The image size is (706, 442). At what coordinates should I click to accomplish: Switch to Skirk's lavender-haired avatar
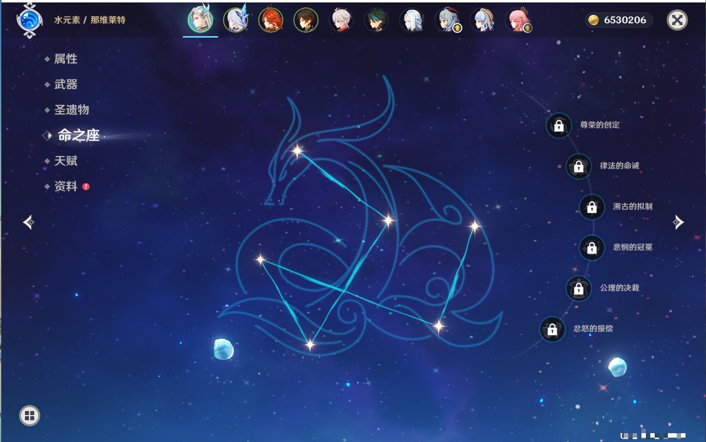[x=236, y=20]
